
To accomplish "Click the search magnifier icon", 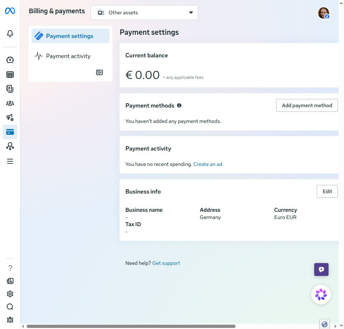I will click(10, 307).
